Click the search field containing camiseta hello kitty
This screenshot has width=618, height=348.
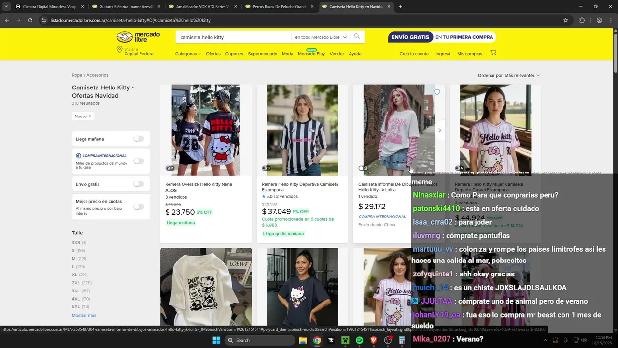click(234, 37)
